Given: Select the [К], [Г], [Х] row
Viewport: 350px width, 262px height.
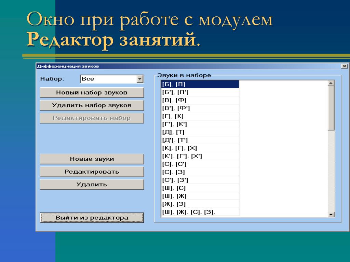Looking at the screenshot, I should tap(200, 148).
